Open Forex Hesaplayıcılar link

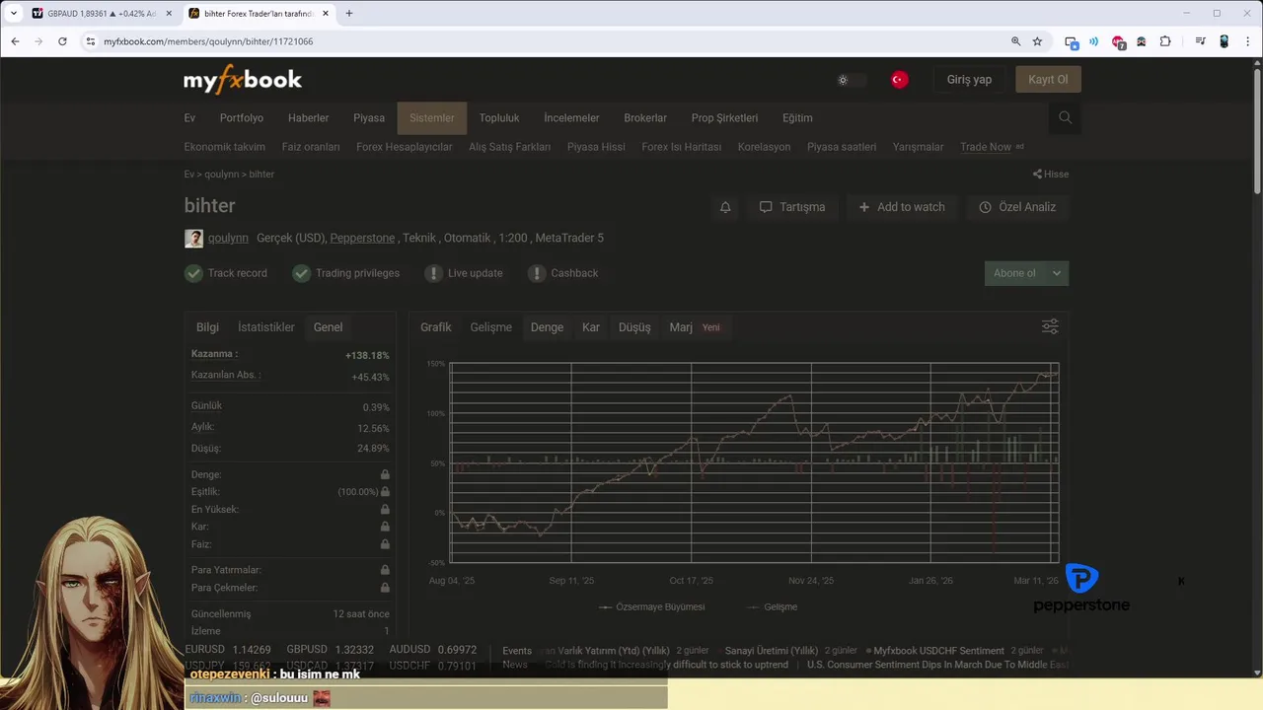[x=405, y=147]
